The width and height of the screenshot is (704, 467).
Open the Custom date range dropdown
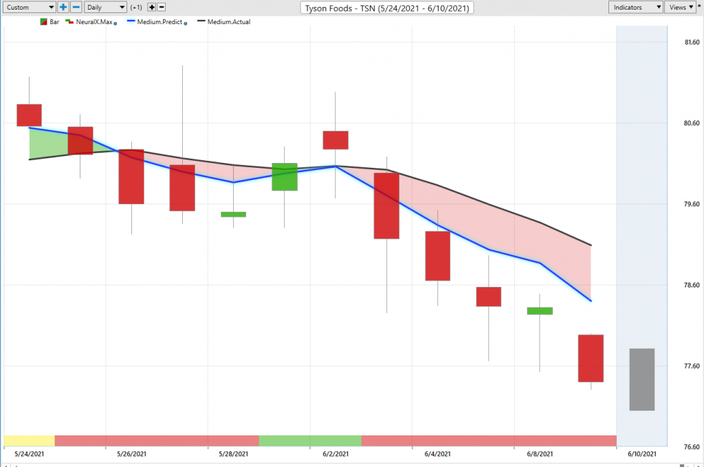pos(29,7)
